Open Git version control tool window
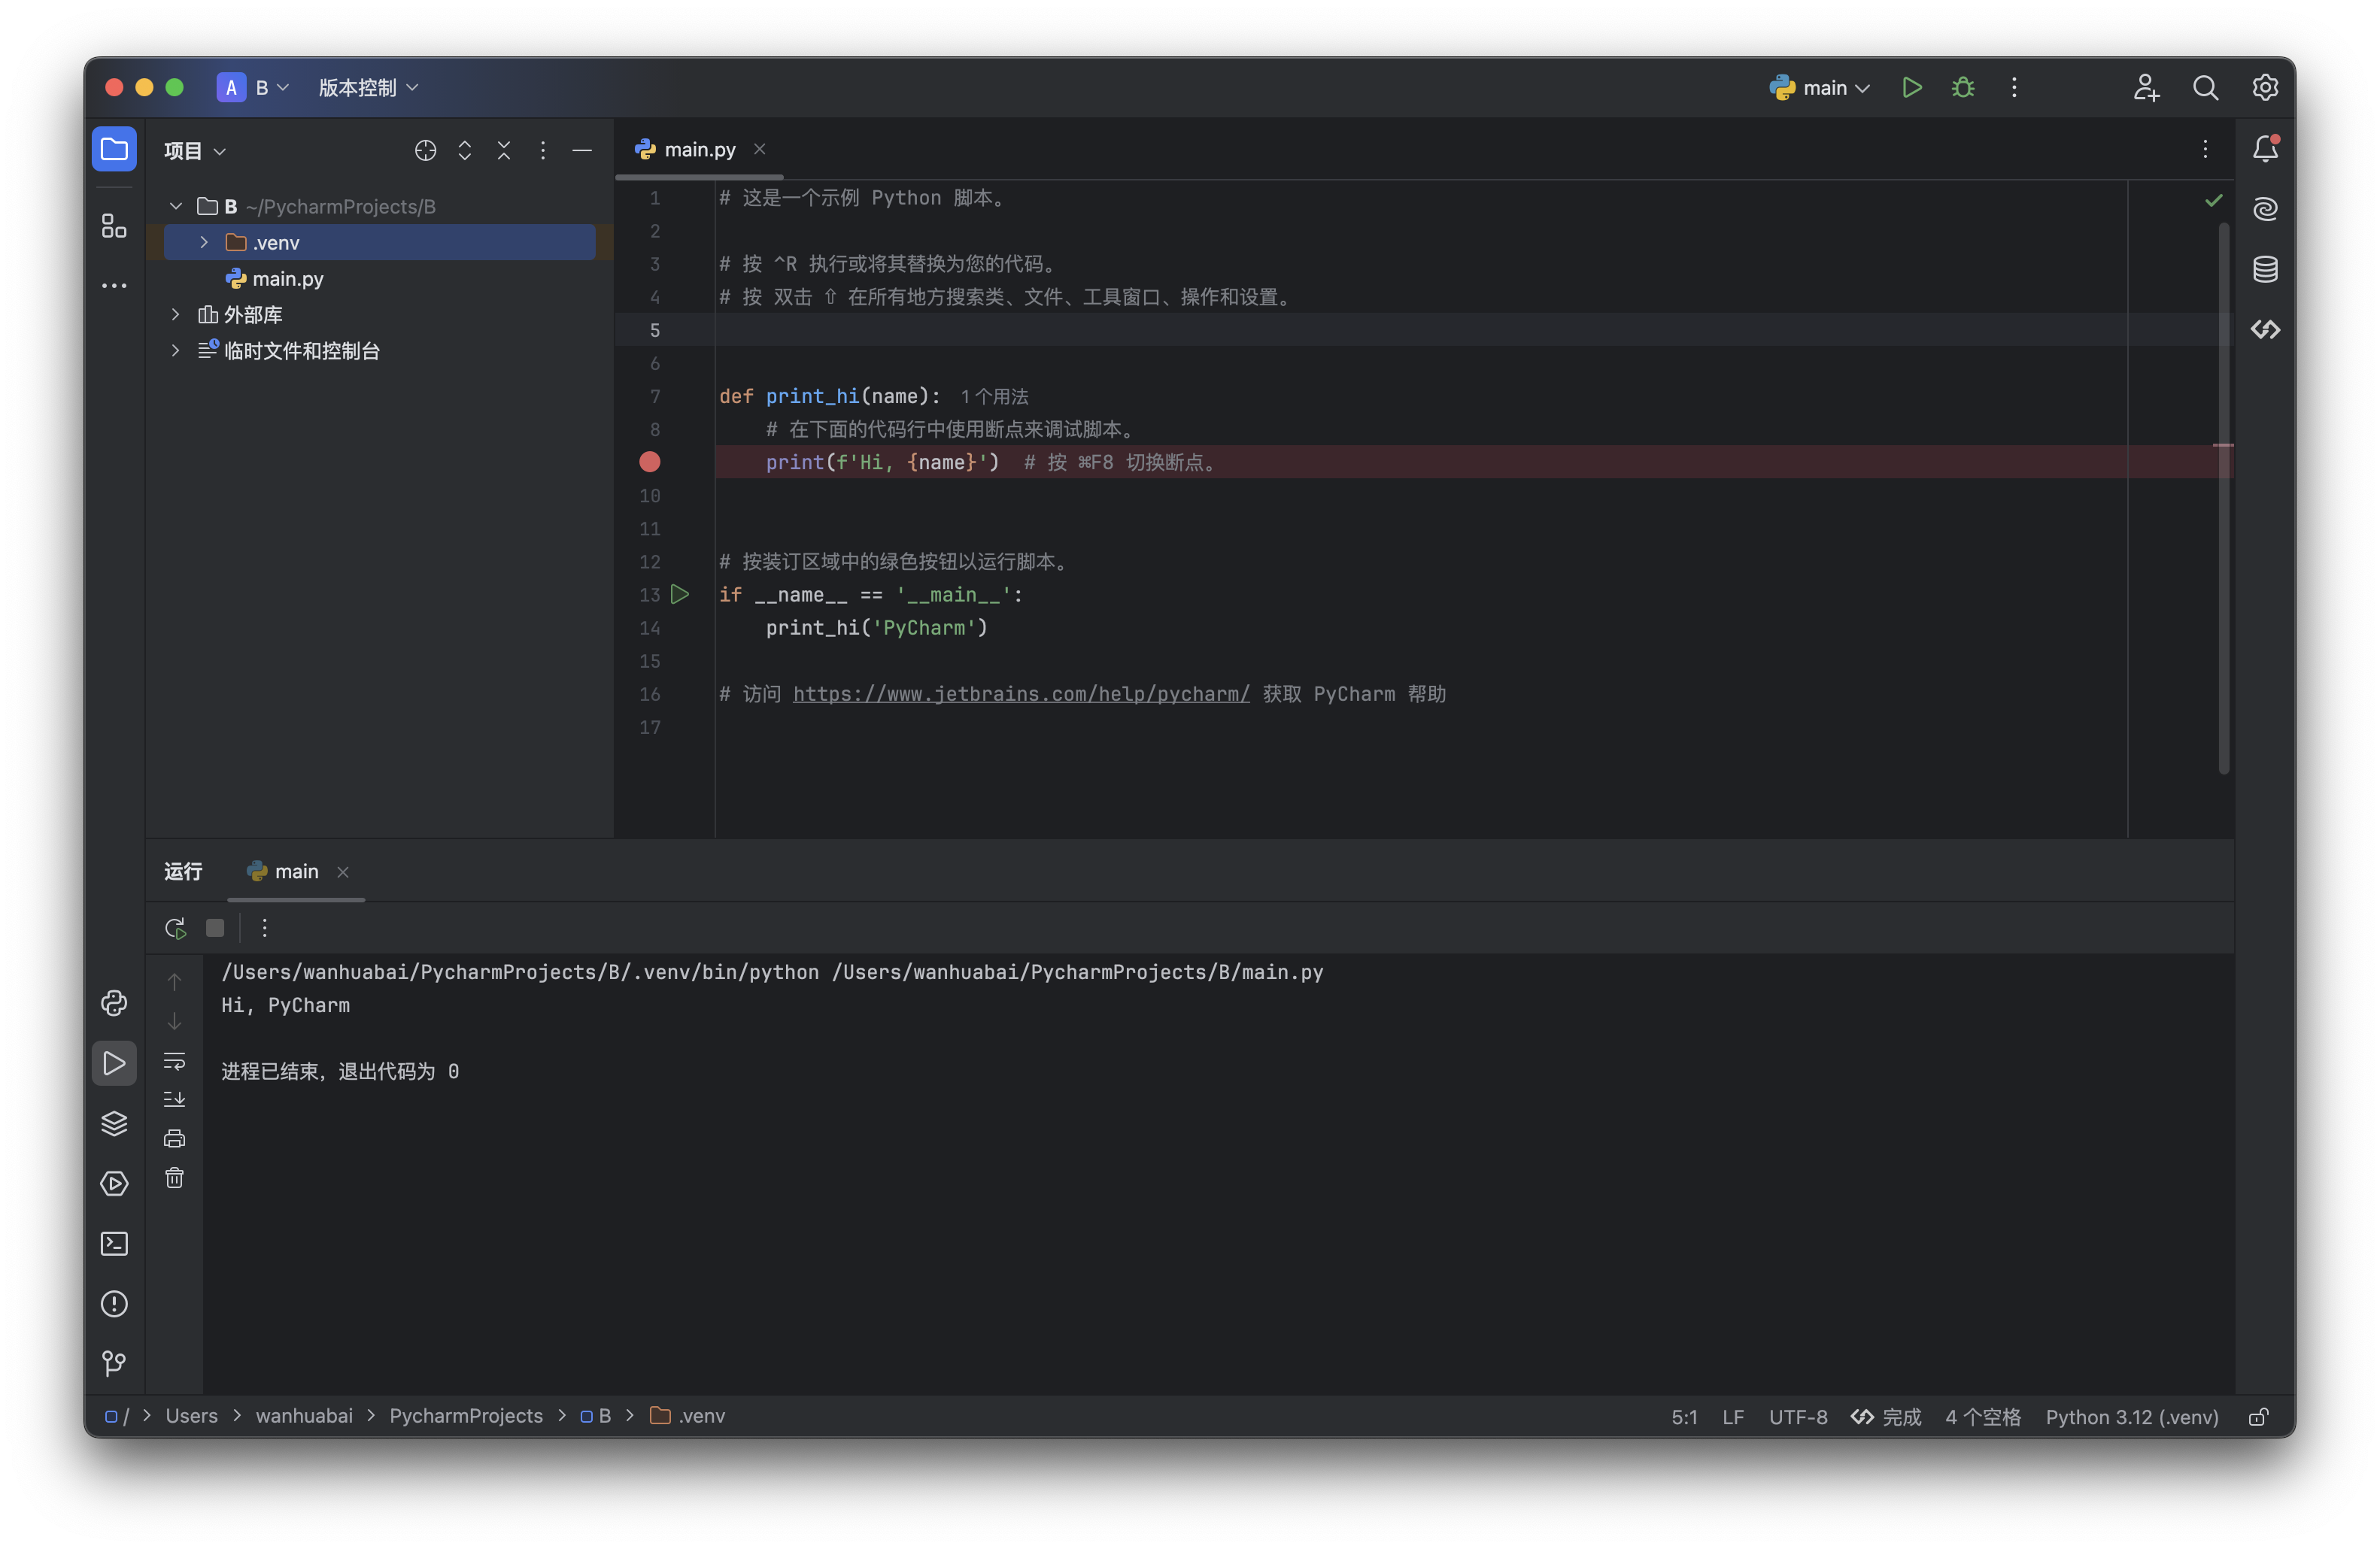 pyautogui.click(x=114, y=1363)
